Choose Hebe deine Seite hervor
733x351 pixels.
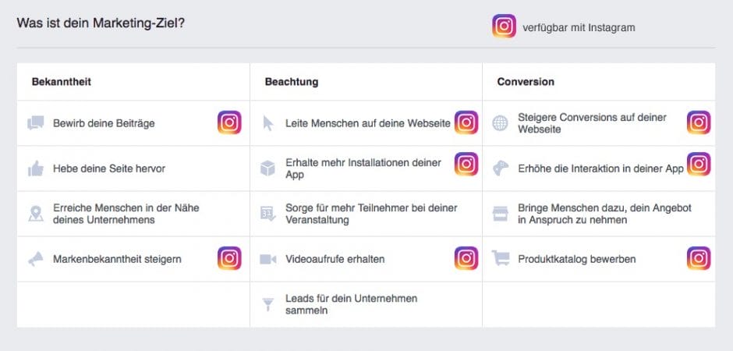pyautogui.click(x=108, y=168)
